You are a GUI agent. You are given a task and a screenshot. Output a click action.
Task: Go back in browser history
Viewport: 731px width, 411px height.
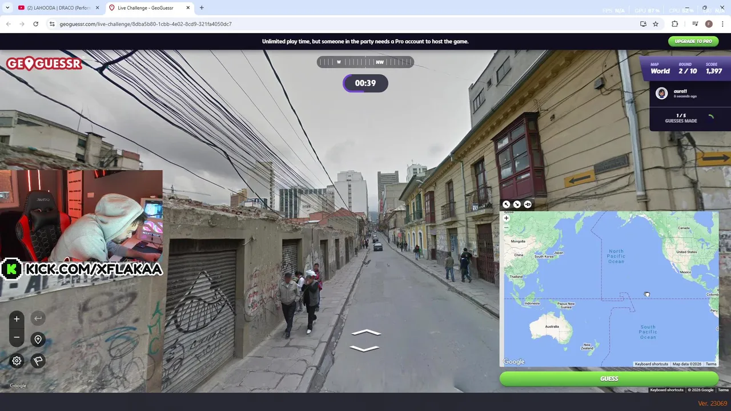point(9,24)
